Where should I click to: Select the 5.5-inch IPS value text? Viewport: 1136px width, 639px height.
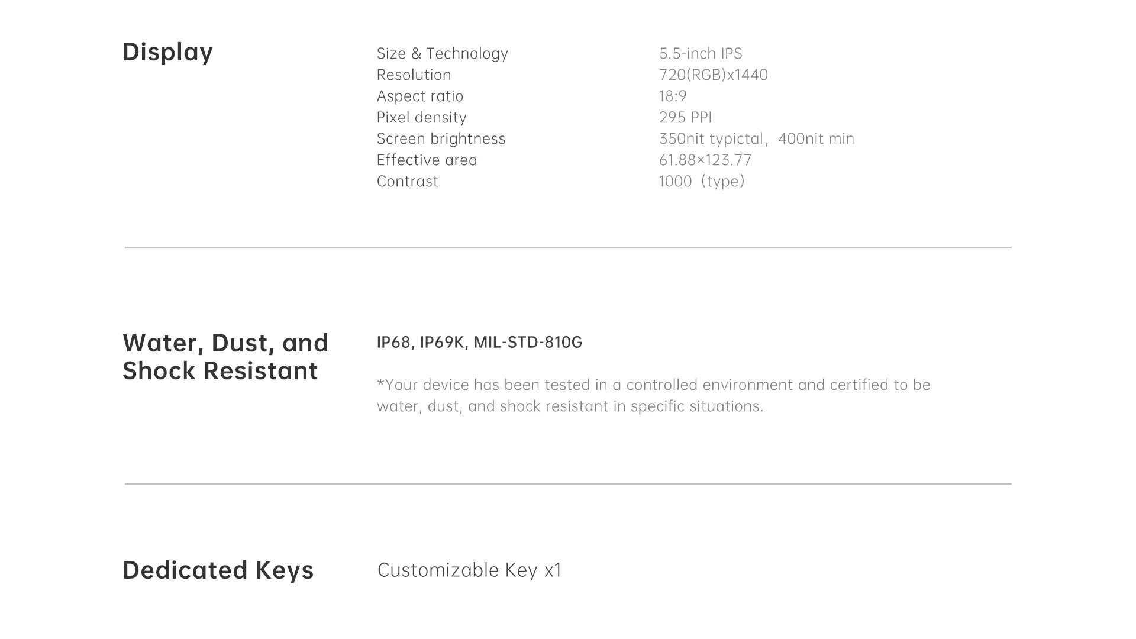point(701,54)
